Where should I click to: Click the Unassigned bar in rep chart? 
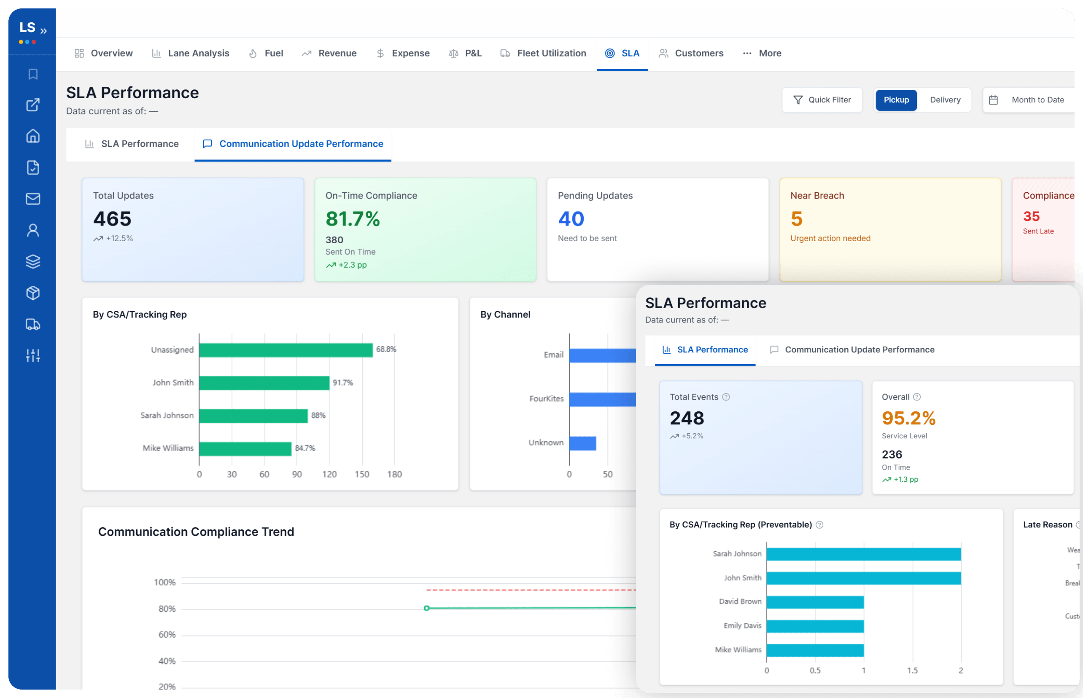click(286, 350)
